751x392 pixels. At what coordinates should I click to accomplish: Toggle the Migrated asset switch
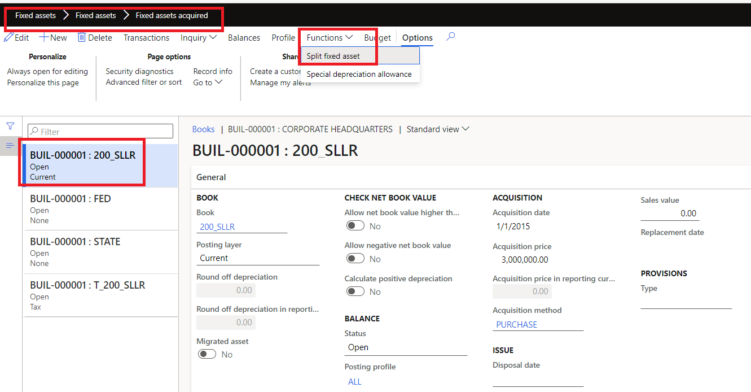pos(207,354)
